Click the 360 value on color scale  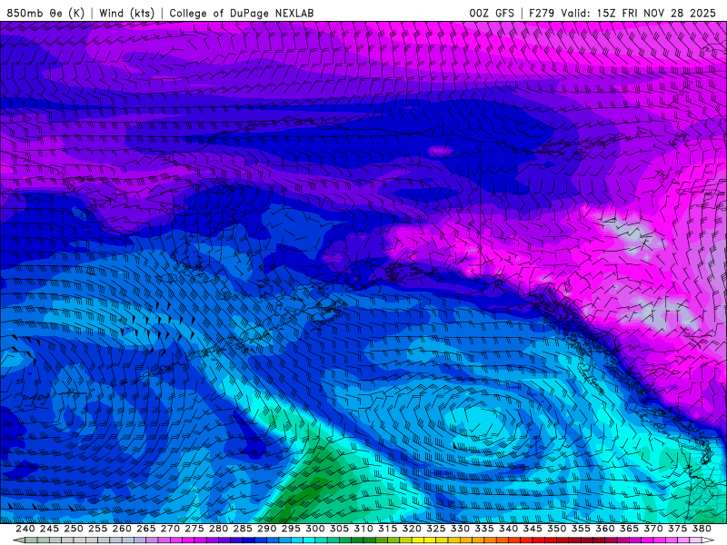pyautogui.click(x=605, y=529)
